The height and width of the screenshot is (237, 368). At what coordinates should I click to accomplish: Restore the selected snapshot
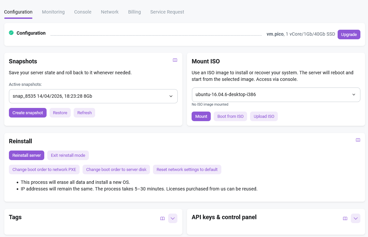(60, 113)
